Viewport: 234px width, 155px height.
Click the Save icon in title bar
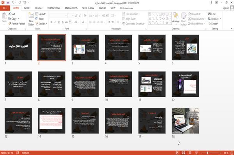coord(8,3)
